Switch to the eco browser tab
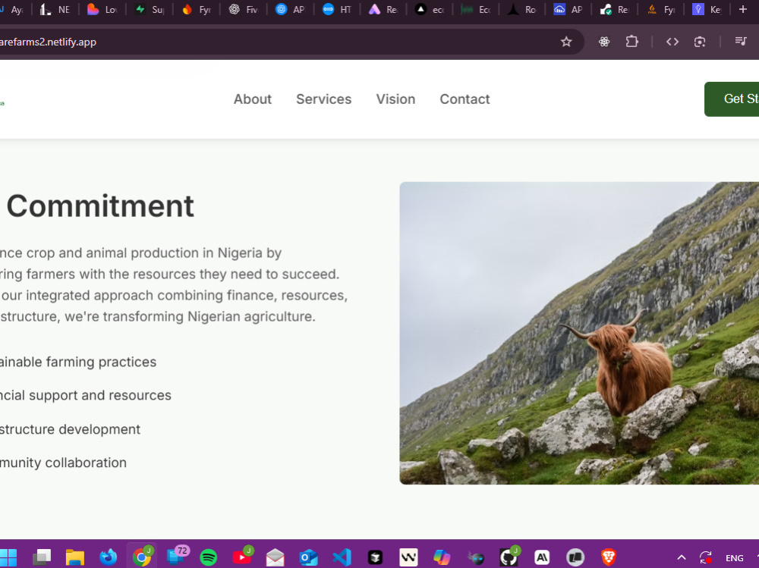 tap(430, 9)
